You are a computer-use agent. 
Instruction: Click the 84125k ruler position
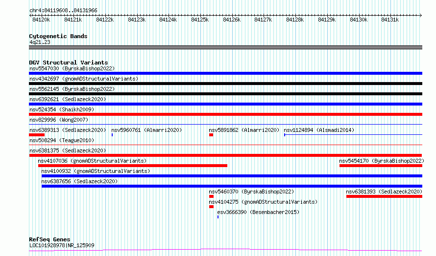200,20
